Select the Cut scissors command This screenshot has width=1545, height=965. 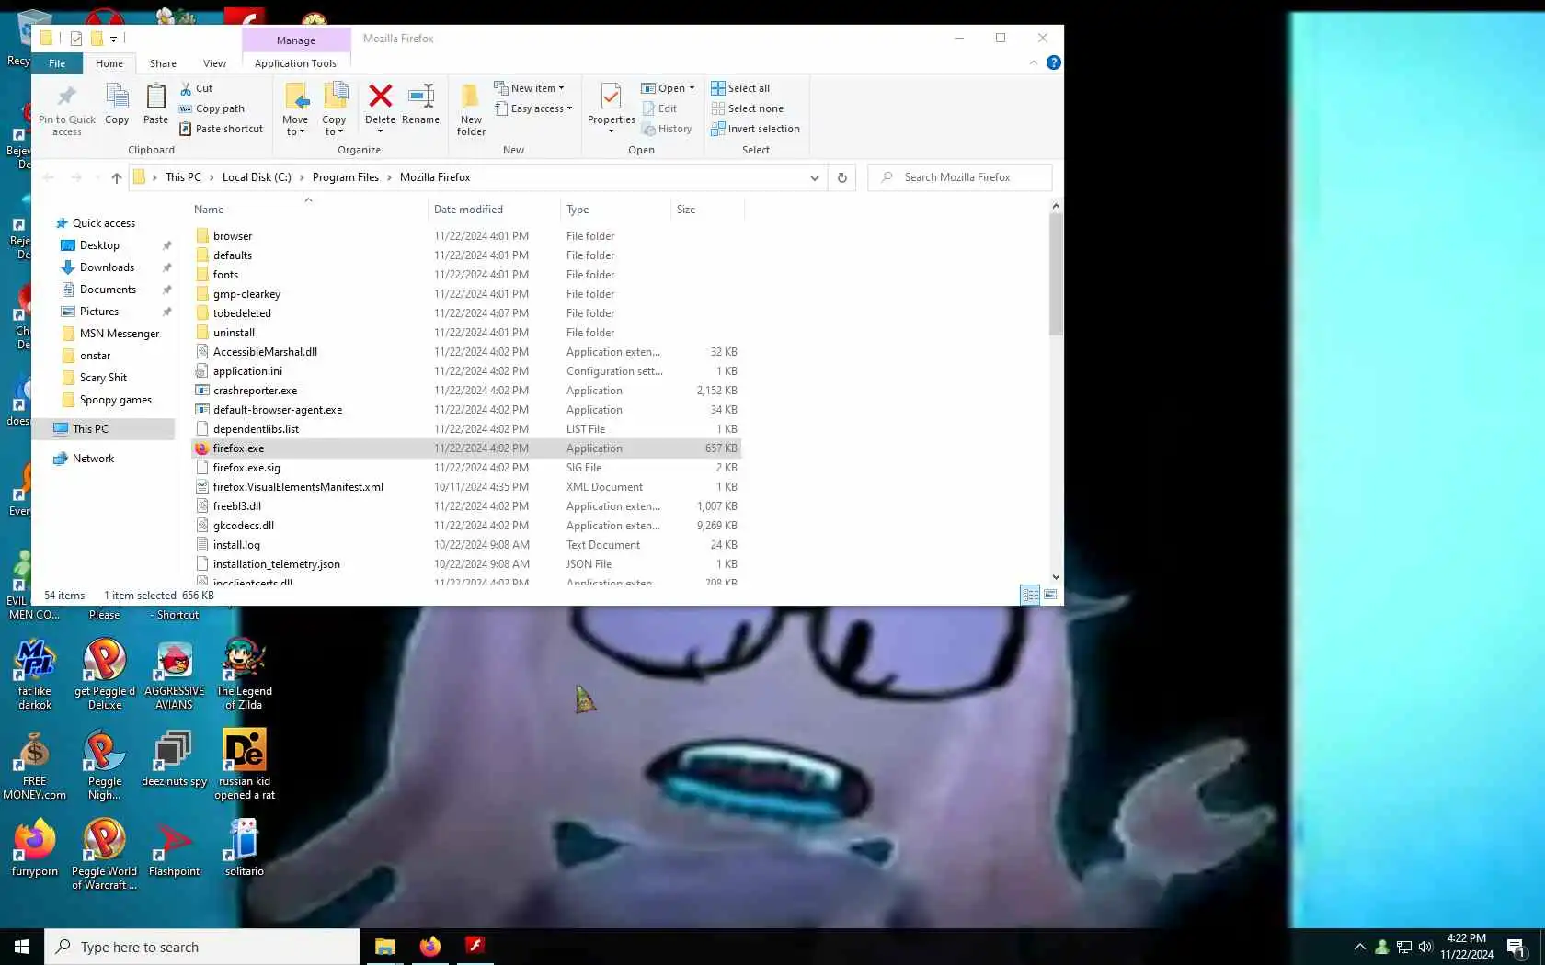196,88
